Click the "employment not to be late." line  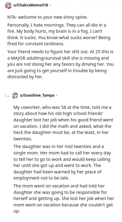41,178
